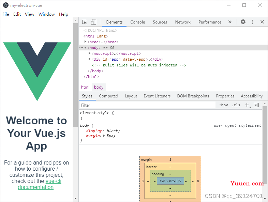Viewport: 268px width, 202px height.
Task: Select the <html lang> node
Action: tap(96, 36)
